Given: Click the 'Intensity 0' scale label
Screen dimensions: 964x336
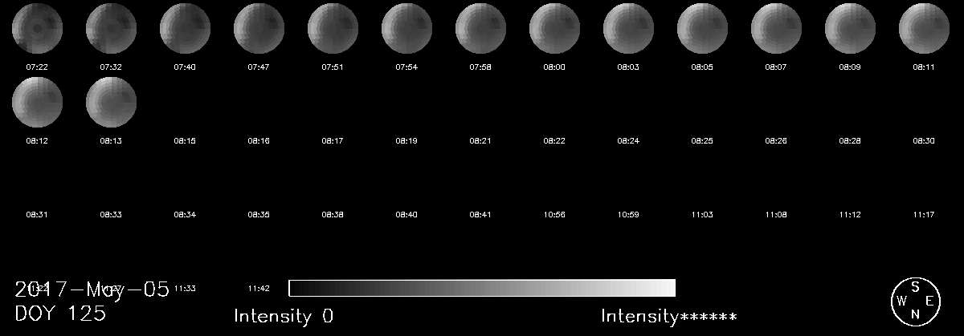Looking at the screenshot, I should pos(283,316).
